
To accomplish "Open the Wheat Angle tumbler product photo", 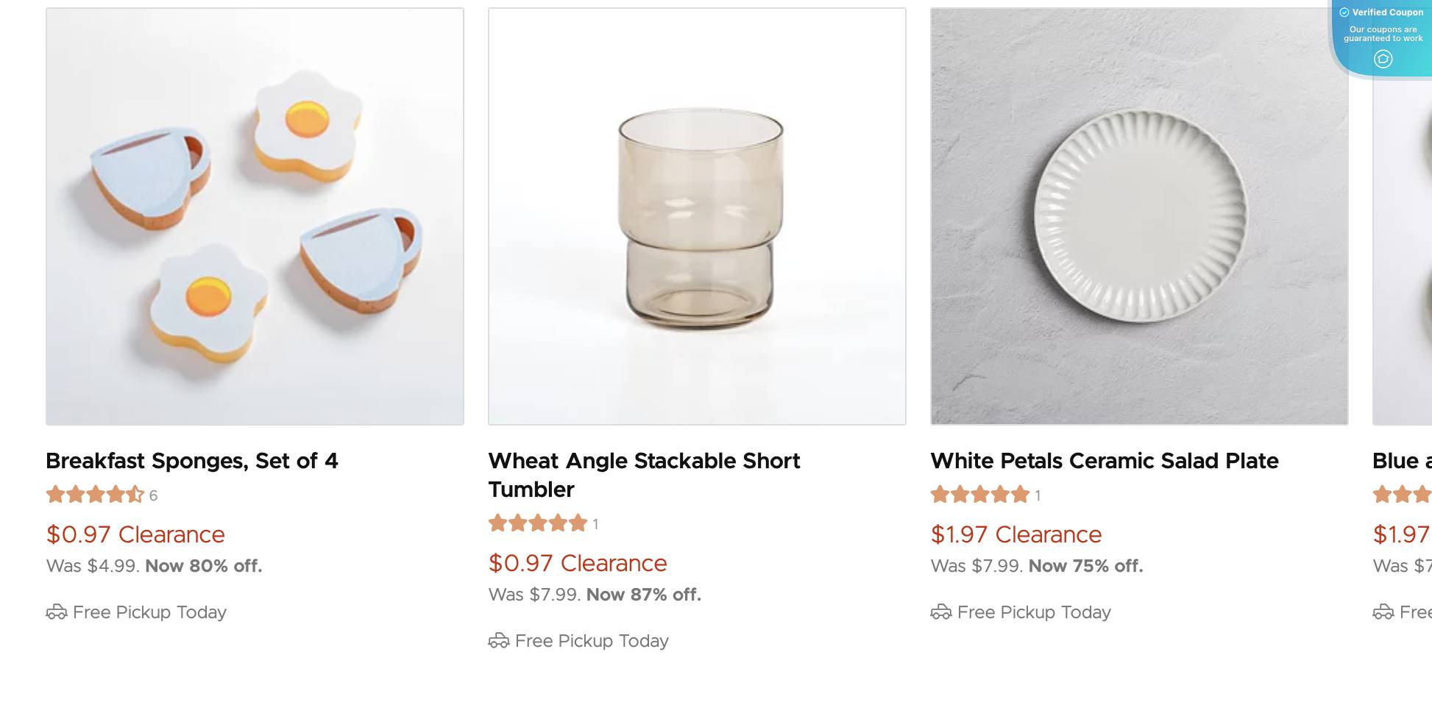I will coord(697,216).
